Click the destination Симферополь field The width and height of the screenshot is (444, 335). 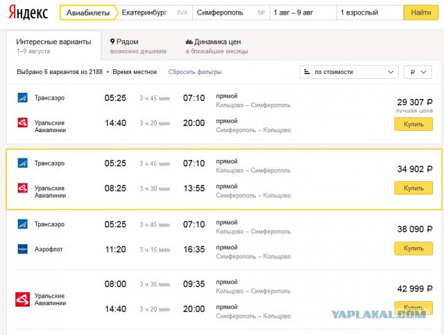coord(231,12)
